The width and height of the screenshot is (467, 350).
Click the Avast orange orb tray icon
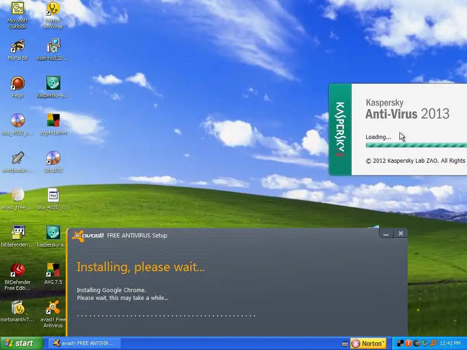[x=433, y=343]
